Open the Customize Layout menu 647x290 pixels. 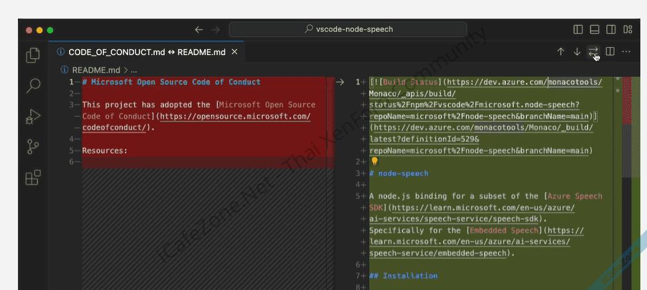627,29
